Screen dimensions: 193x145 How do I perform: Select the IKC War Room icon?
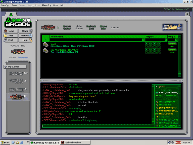pyautogui.click(x=45, y=51)
